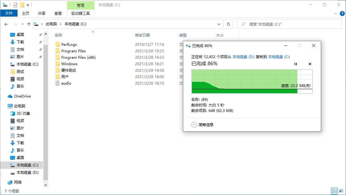Go back with the back arrow
Image resolution: width=346 pixels, height=195 pixels.
click(6, 24)
